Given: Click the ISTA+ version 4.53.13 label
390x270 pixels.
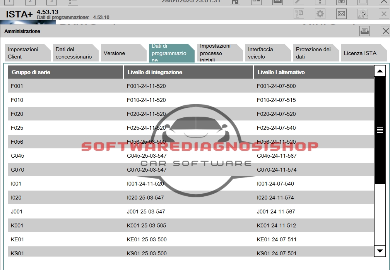Looking at the screenshot, I should pyautogui.click(x=48, y=12).
